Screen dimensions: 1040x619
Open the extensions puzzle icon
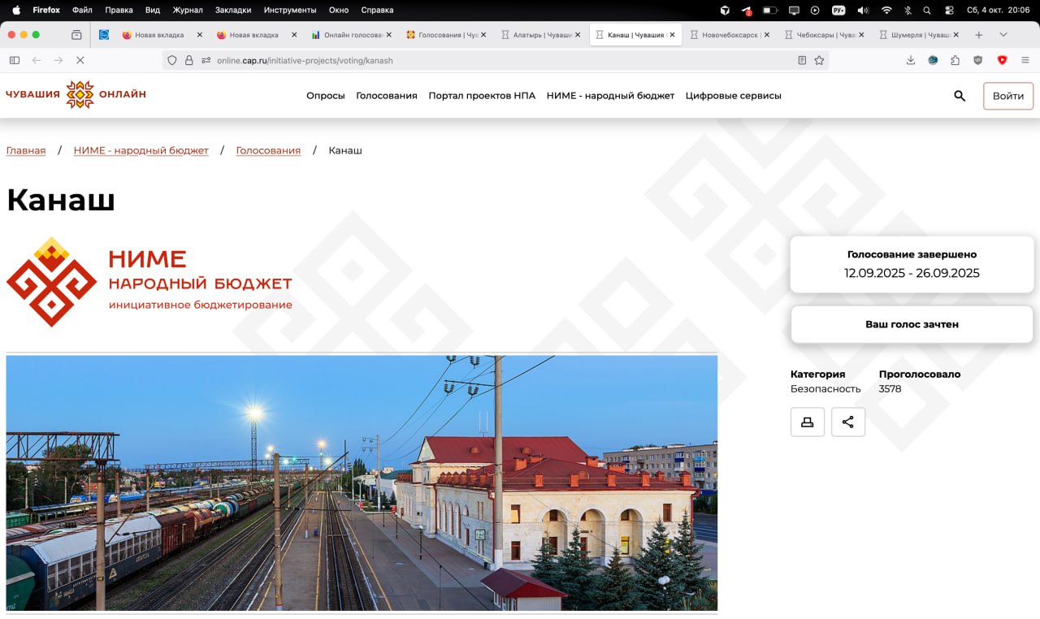coord(955,60)
